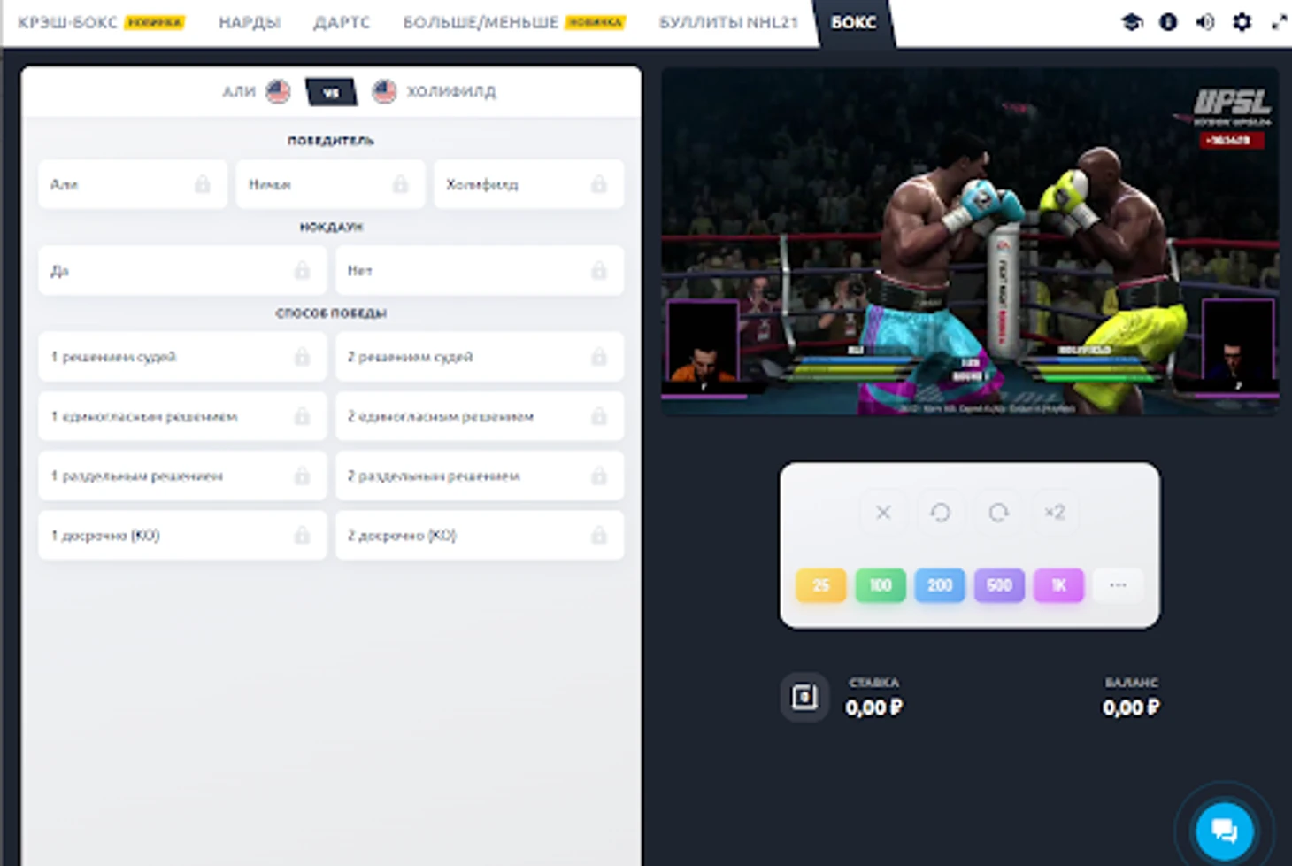The width and height of the screenshot is (1292, 866).
Task: Choose Да for knockdown
Action: (182, 270)
